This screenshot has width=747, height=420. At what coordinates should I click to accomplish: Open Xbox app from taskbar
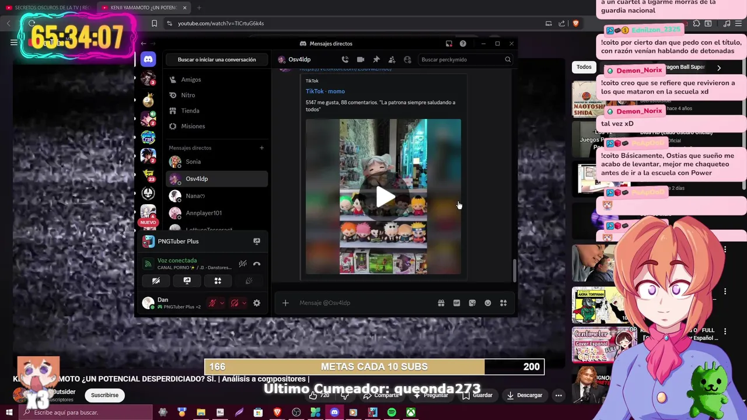tap(411, 412)
